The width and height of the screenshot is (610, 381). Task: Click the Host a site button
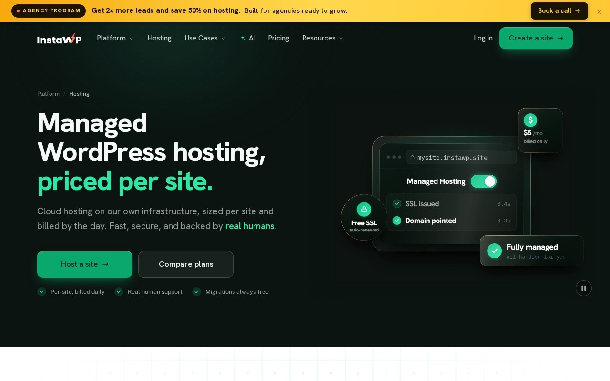85,264
